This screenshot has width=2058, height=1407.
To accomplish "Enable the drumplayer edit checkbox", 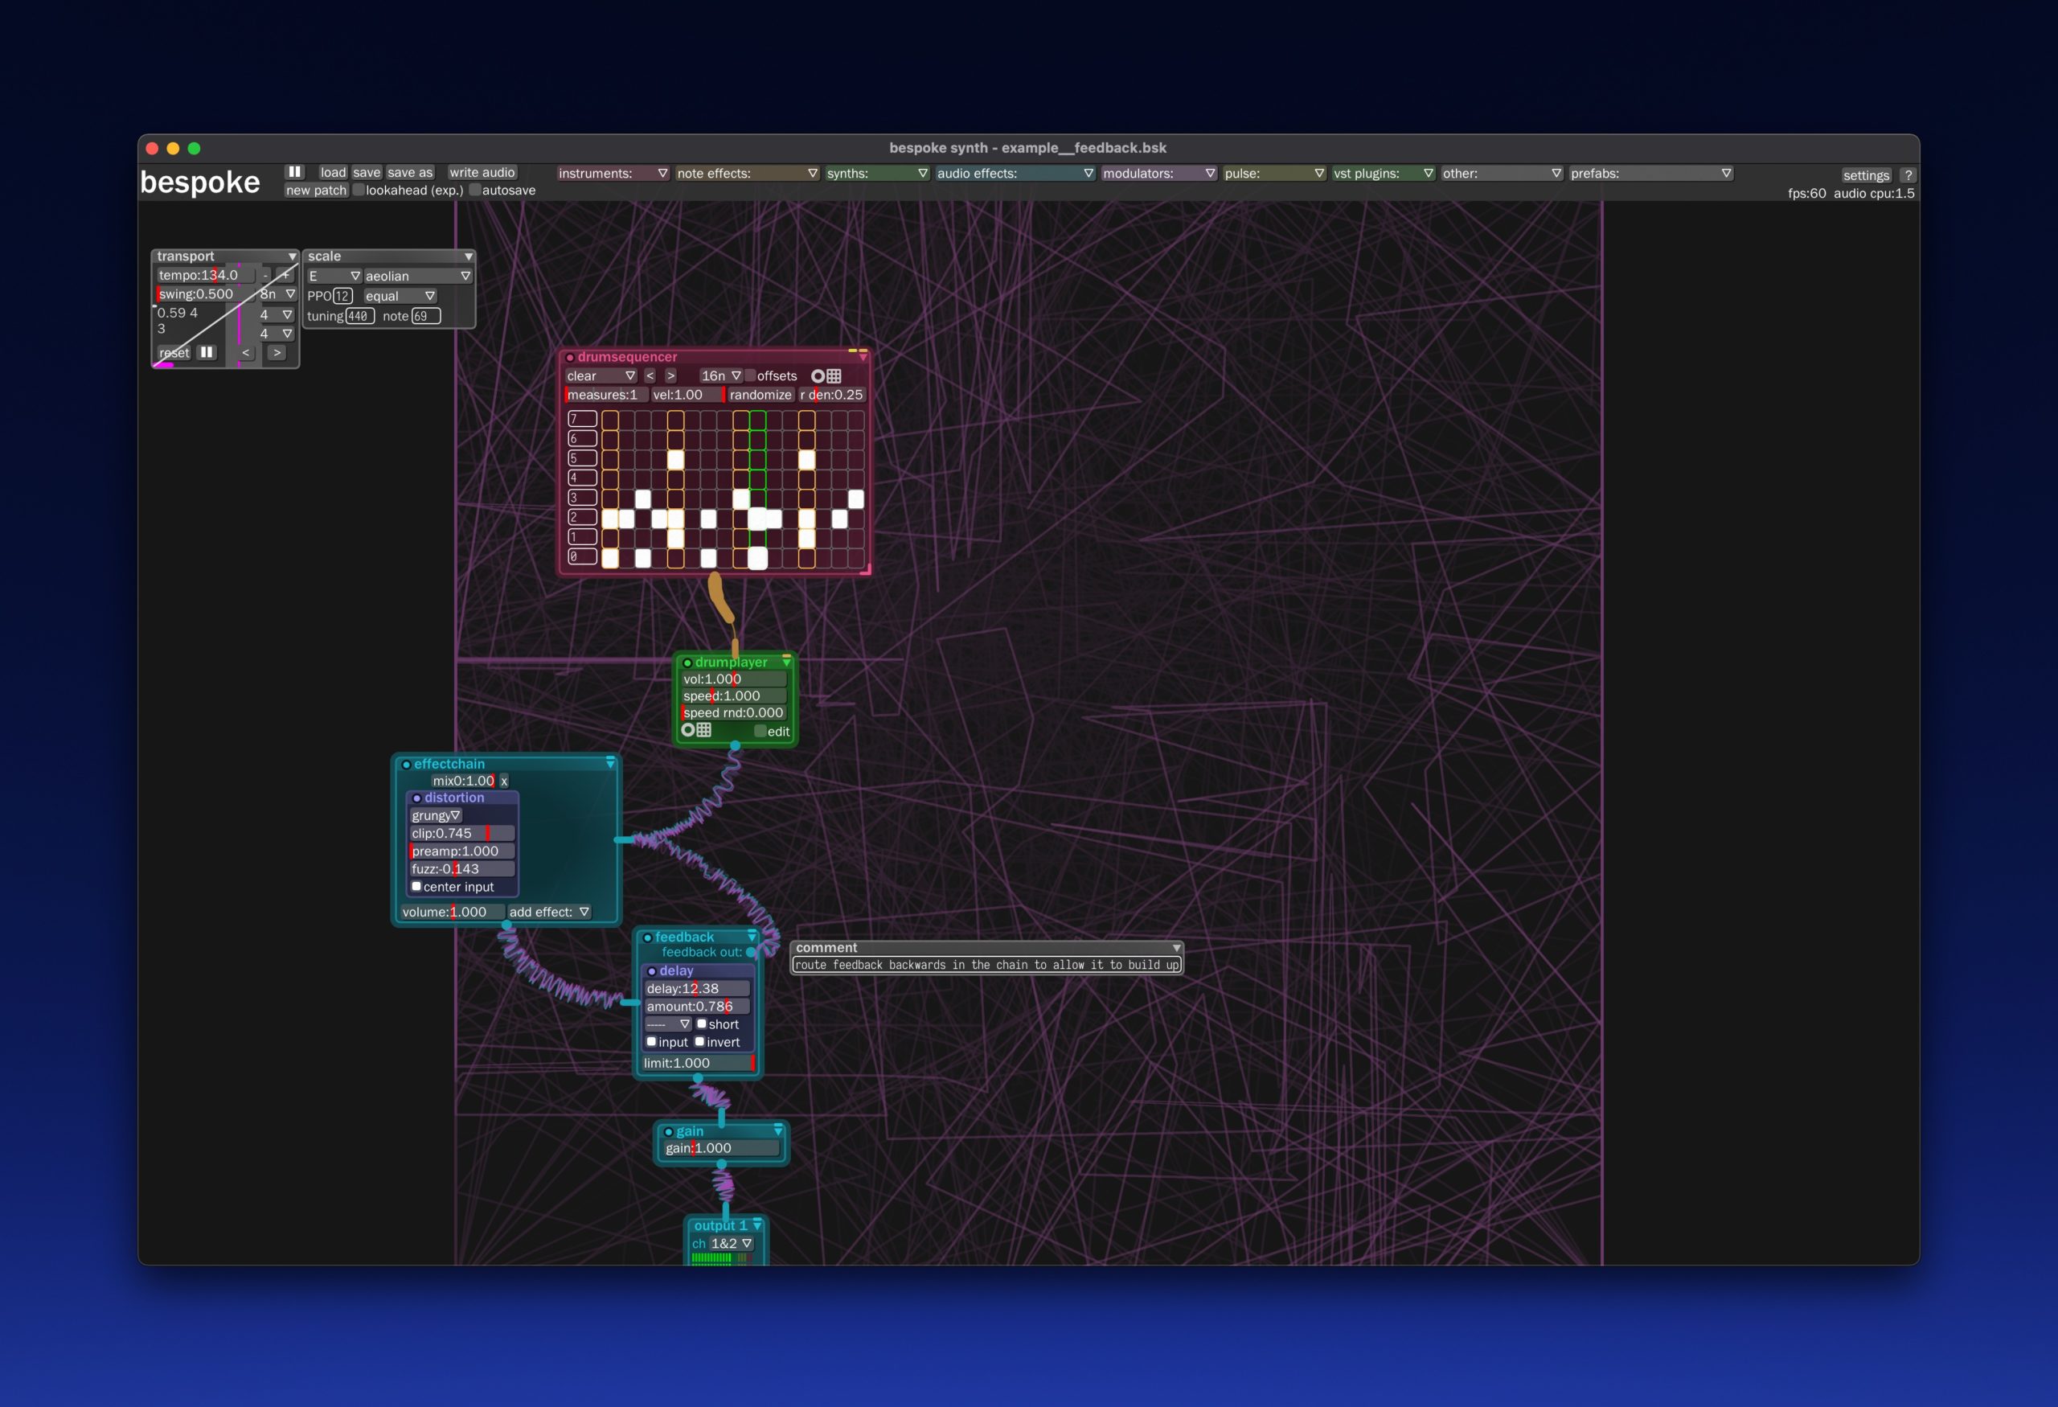I will tap(760, 731).
